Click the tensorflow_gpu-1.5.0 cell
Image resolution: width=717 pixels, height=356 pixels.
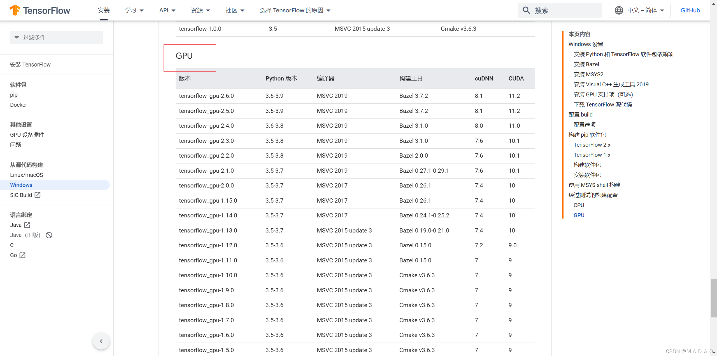pos(206,350)
